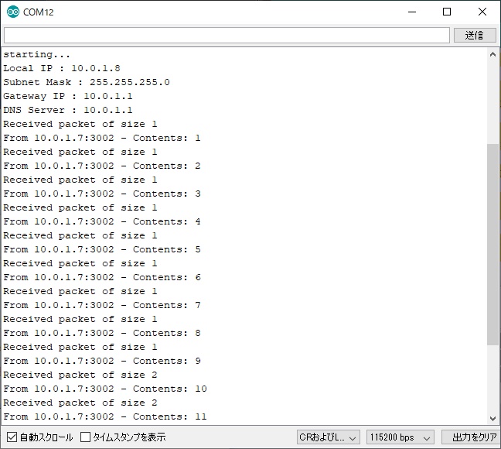Click the line ending 'Contents: 5'
501x449 pixels.
pos(102,249)
